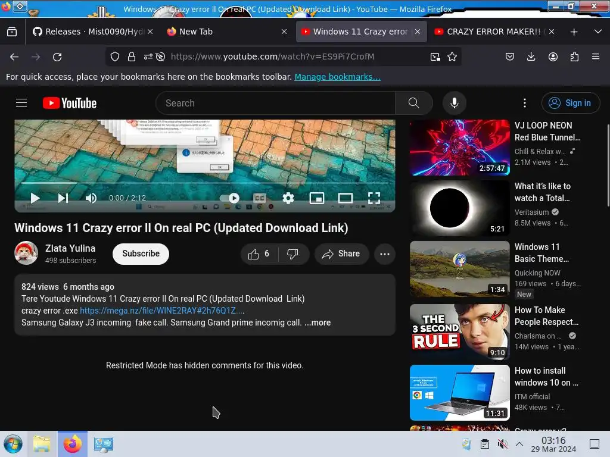Toggle theater mode
Image resolution: width=610 pixels, height=457 pixels.
click(345, 198)
